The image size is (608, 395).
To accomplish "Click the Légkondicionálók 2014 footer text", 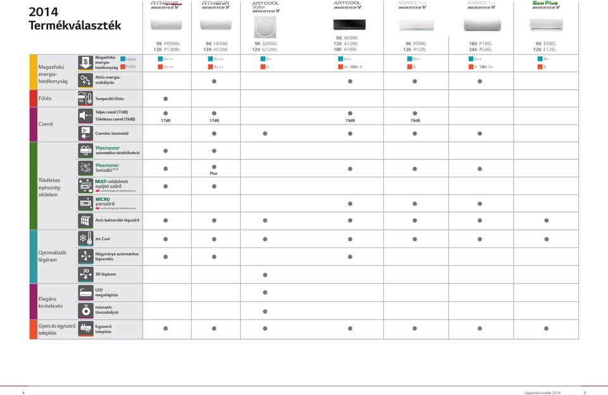I will (543, 392).
